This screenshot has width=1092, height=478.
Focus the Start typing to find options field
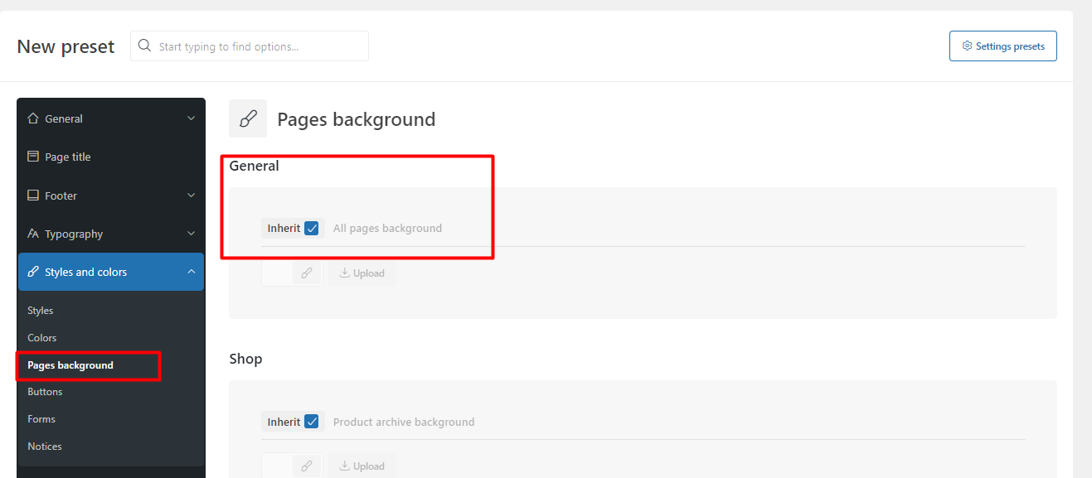coord(250,46)
